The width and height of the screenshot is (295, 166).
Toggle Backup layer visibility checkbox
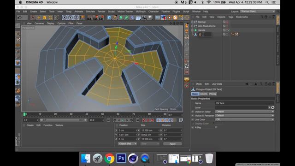click(224, 22)
